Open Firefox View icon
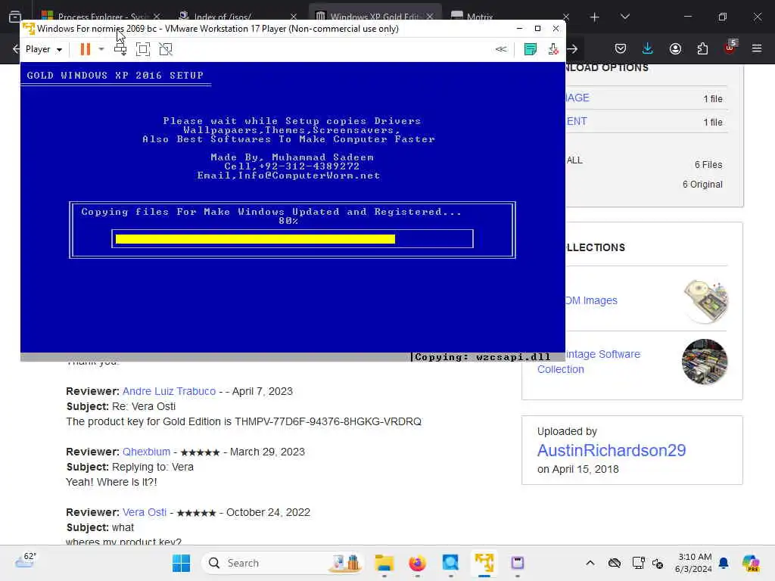775x581 pixels. [x=15, y=17]
